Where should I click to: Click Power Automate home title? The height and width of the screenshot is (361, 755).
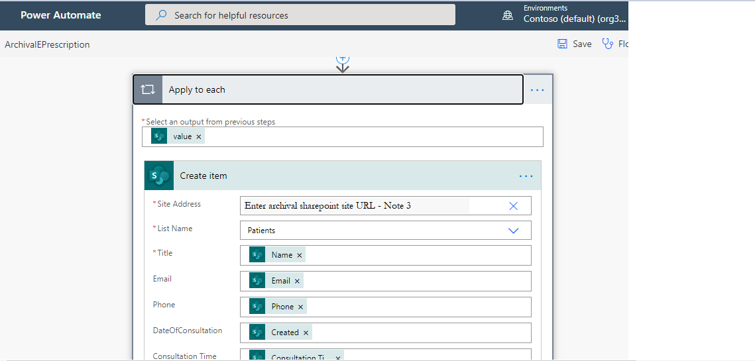pos(61,15)
